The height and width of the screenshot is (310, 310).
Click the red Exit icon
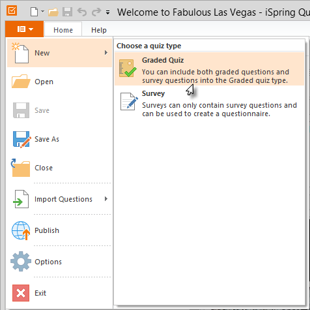click(21, 293)
